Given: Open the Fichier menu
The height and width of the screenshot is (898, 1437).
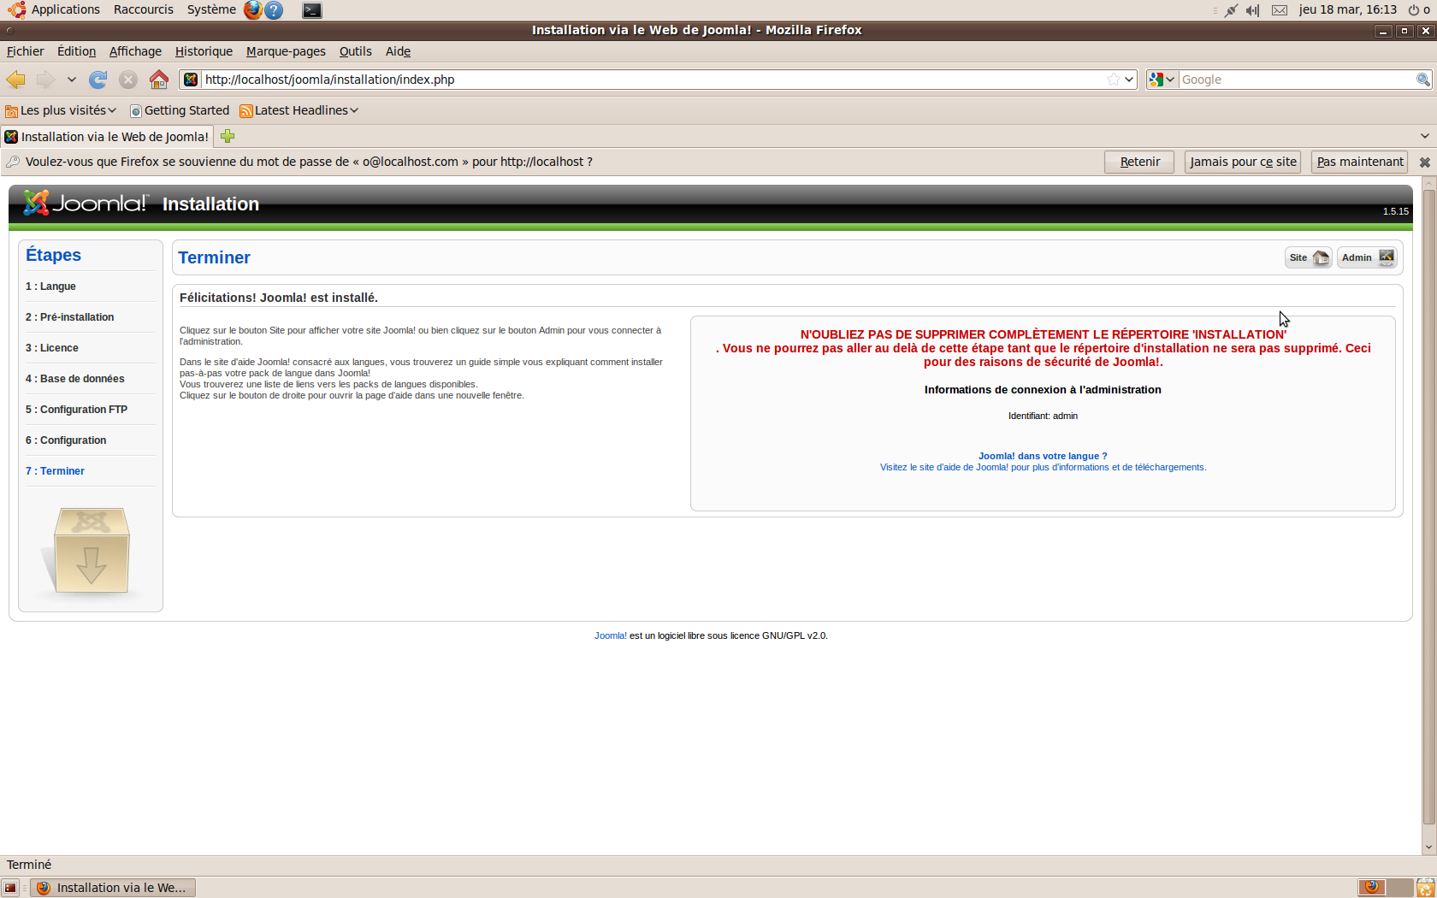Looking at the screenshot, I should pos(25,51).
